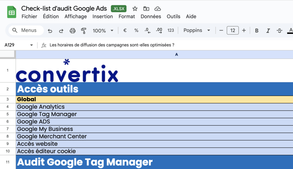Expand the A129 name box dropdown
Image resolution: width=293 pixels, height=169 pixels.
31,45
